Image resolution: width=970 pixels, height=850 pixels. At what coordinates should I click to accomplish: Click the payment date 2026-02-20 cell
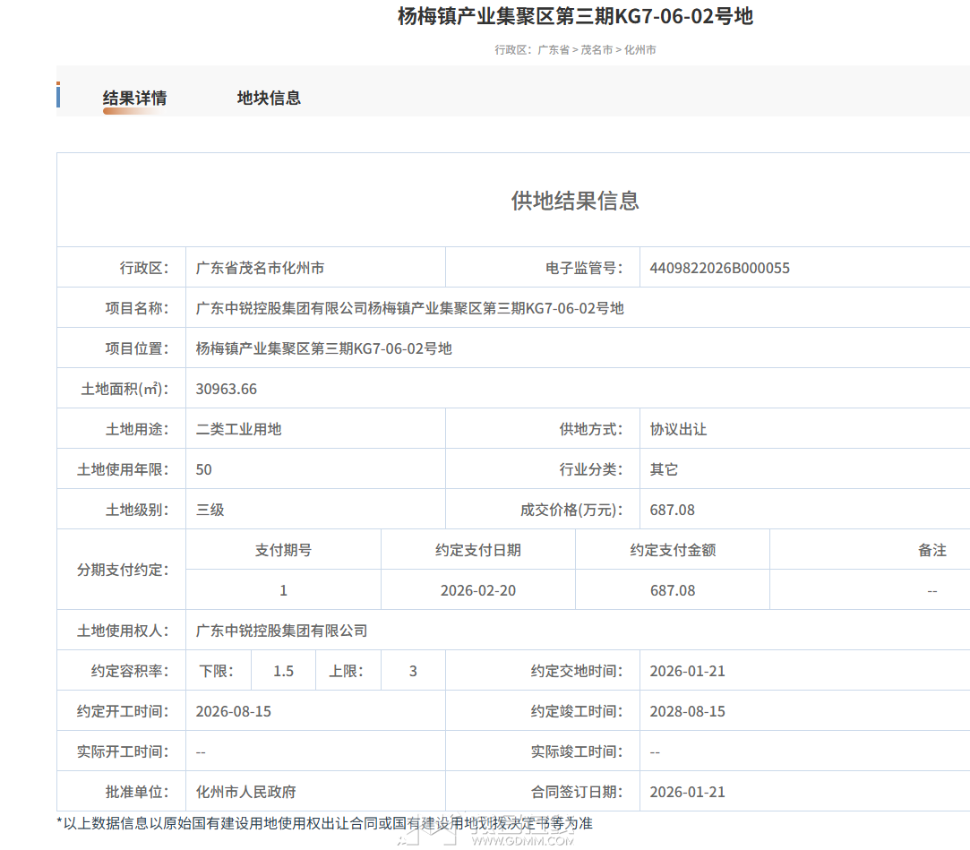pyautogui.click(x=478, y=590)
